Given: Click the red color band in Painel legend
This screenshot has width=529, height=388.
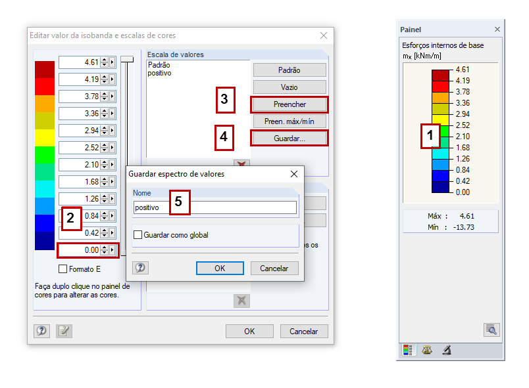Looking at the screenshot, I should (x=440, y=87).
